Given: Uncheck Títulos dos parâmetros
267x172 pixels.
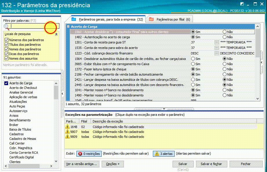Looking at the screenshot, I should pyautogui.click(x=6, y=44).
